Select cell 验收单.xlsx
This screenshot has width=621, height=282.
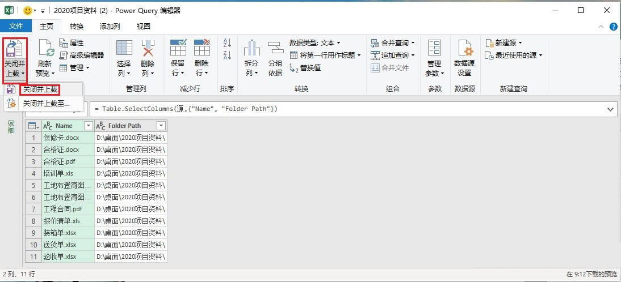(68, 257)
